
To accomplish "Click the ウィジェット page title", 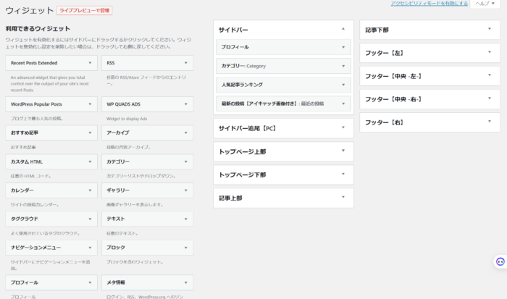I will (30, 10).
